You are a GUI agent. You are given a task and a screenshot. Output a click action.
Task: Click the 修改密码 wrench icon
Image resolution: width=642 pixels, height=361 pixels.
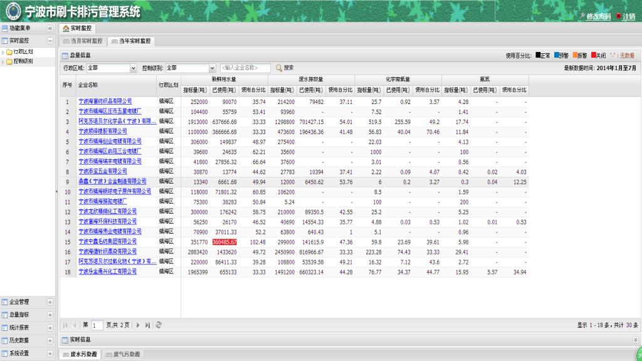tap(582, 16)
